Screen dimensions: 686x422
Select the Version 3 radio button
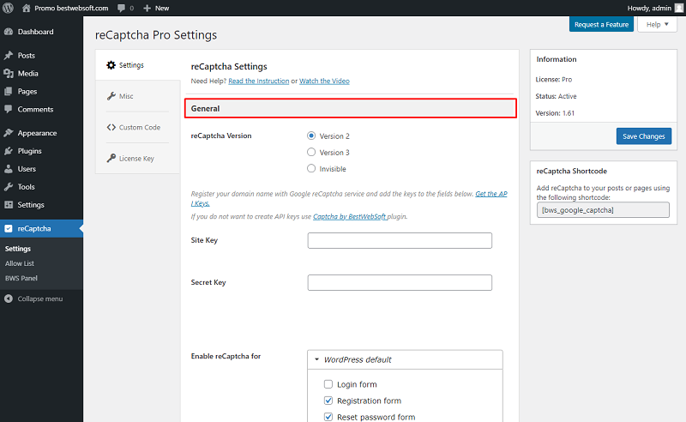click(x=311, y=152)
